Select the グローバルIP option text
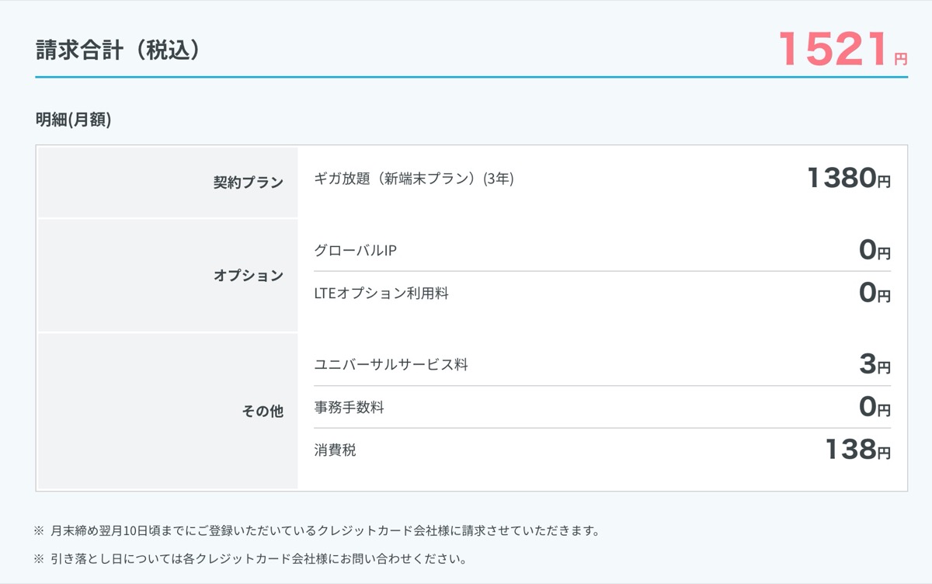The image size is (932, 584). 356,251
